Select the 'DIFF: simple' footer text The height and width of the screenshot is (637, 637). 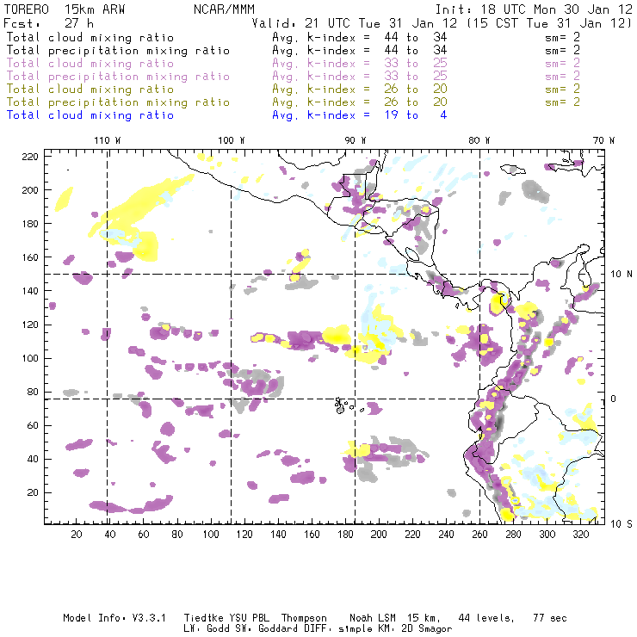coord(336,629)
